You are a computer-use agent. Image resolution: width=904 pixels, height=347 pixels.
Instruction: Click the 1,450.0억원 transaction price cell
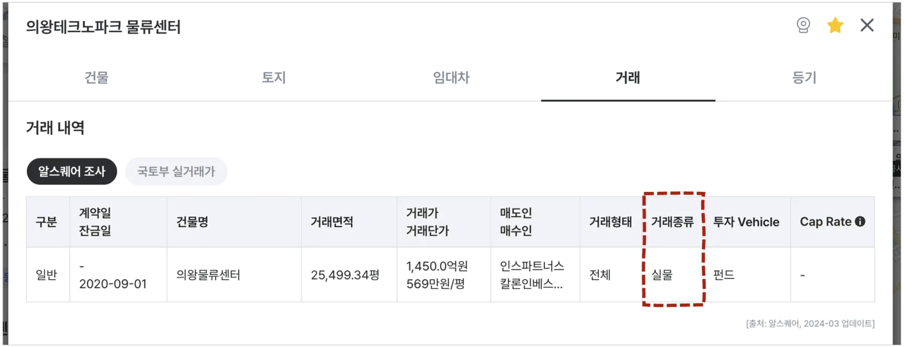click(x=437, y=266)
